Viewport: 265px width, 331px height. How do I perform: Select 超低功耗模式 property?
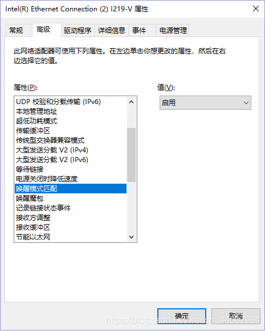pyautogui.click(x=71, y=121)
